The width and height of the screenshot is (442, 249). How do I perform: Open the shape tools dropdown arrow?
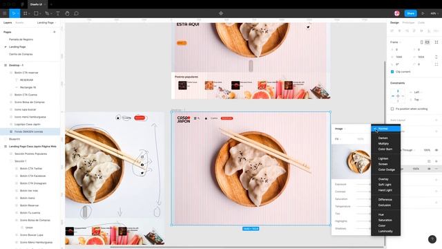[40, 14]
